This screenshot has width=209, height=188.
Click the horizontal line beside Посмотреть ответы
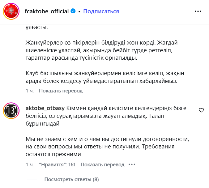[x=32, y=180]
